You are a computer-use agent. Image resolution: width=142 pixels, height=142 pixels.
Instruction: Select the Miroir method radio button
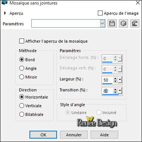(22, 77)
